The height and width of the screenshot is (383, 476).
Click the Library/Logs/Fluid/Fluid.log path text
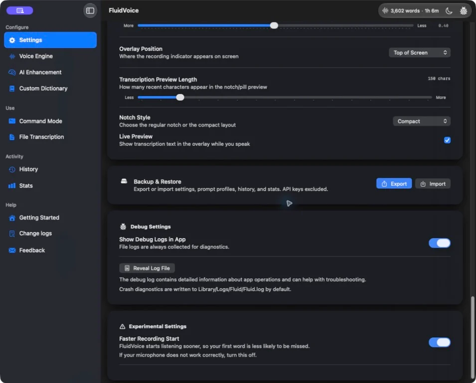click(231, 289)
